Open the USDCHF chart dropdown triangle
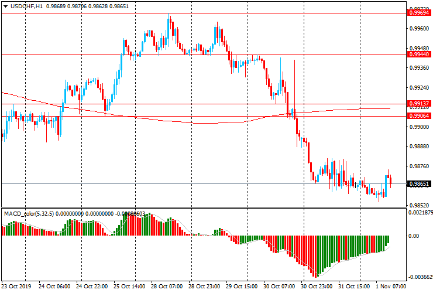433x293 pixels. click(5, 6)
